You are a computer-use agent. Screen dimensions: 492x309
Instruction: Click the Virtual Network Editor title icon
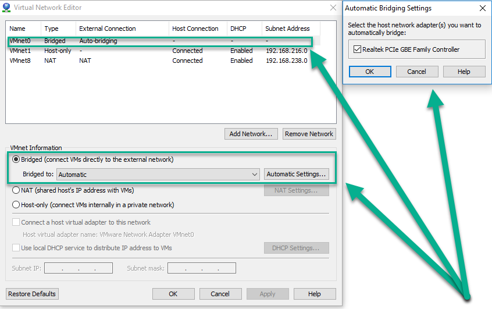6,8
